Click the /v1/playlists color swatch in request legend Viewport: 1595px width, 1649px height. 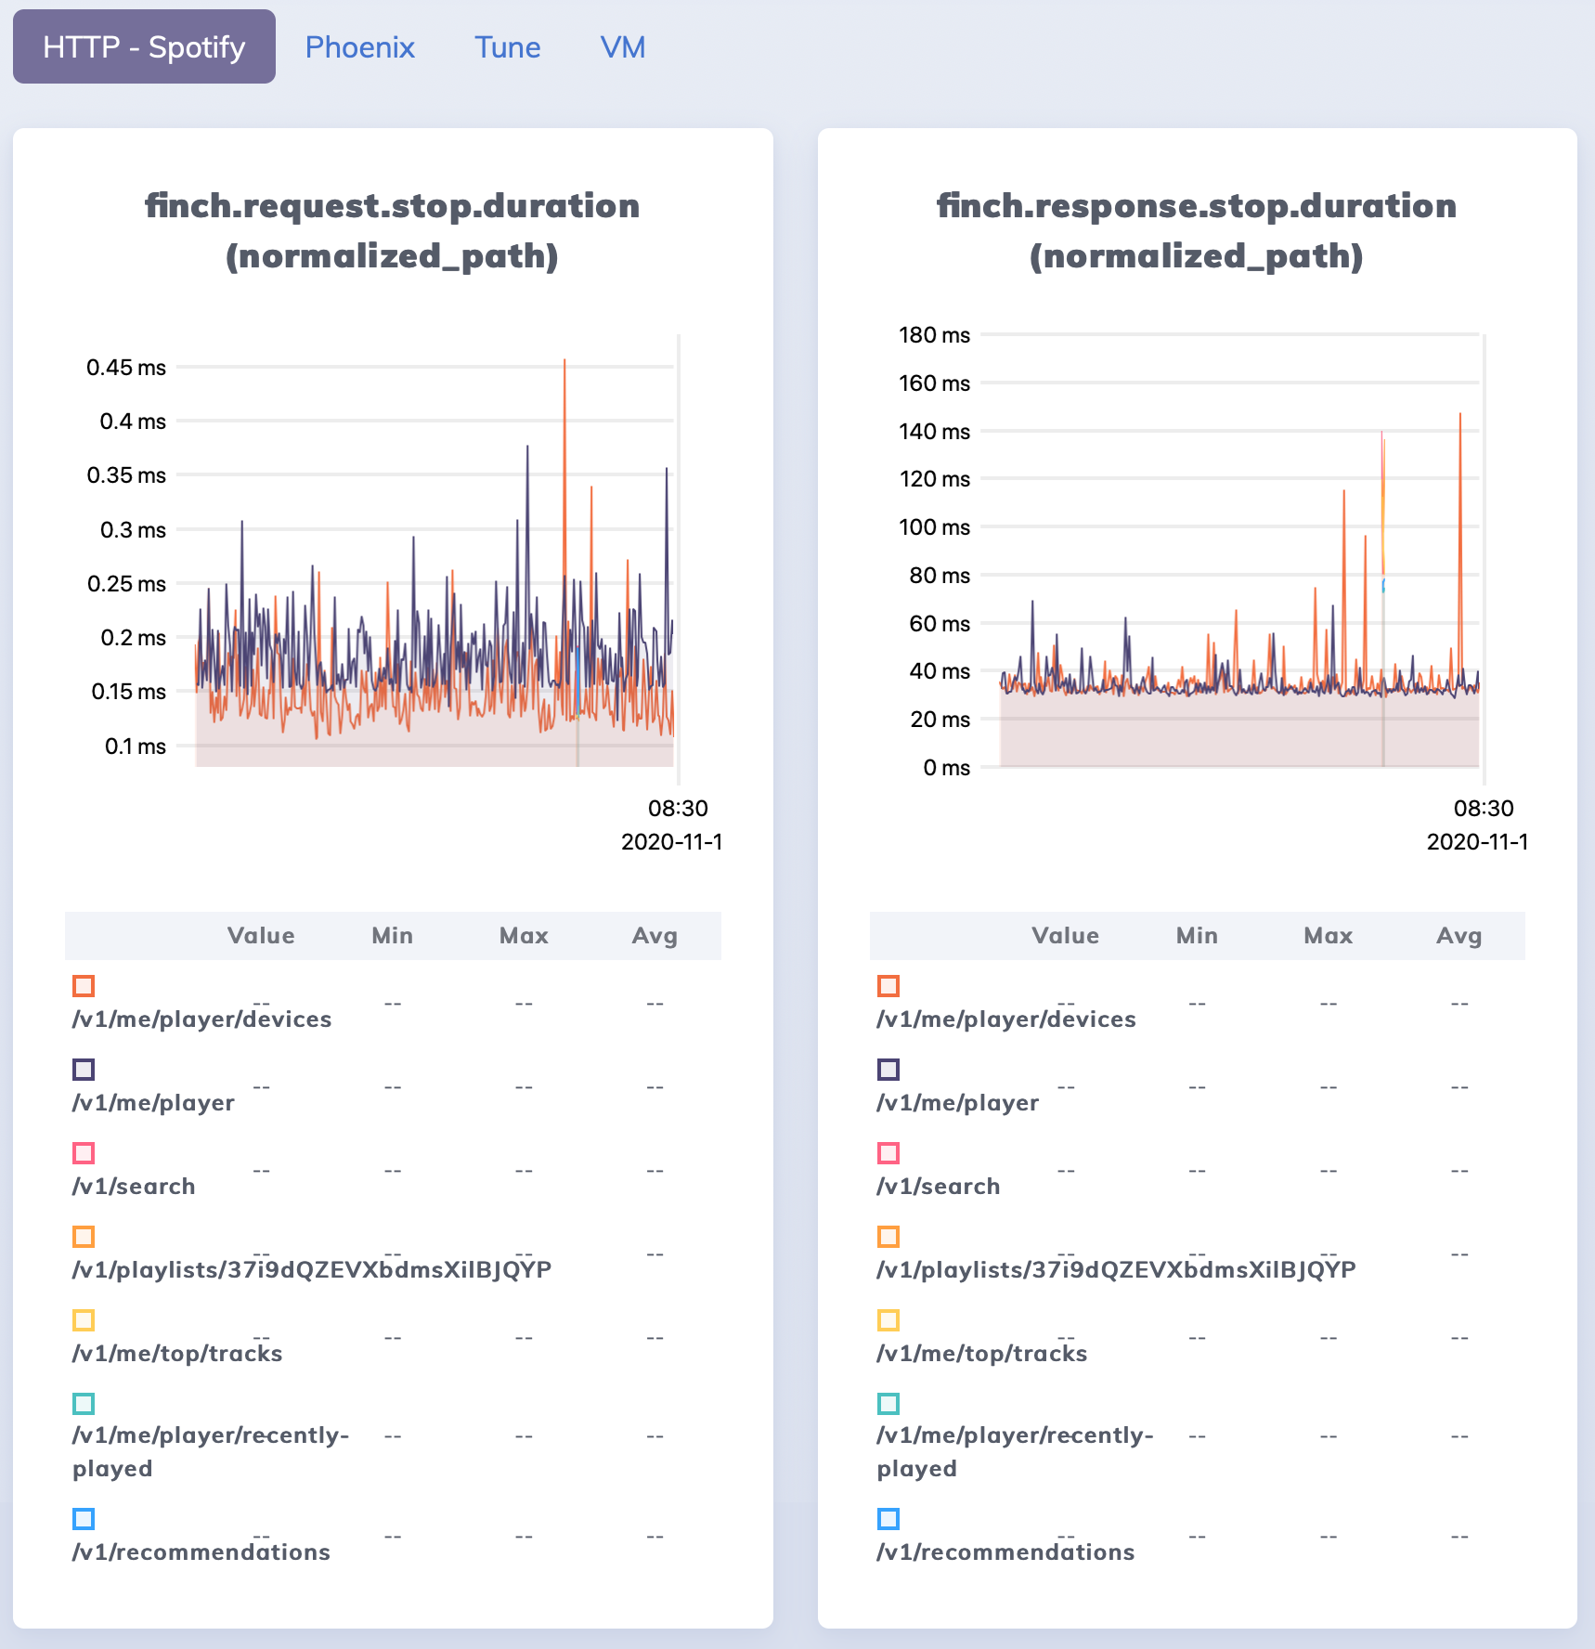(84, 1236)
